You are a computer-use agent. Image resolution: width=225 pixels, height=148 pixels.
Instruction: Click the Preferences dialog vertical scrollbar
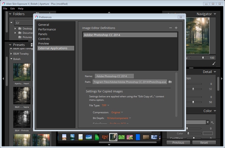[176, 95]
